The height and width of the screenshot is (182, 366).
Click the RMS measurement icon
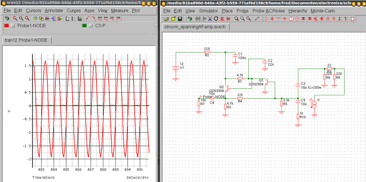tap(100, 18)
